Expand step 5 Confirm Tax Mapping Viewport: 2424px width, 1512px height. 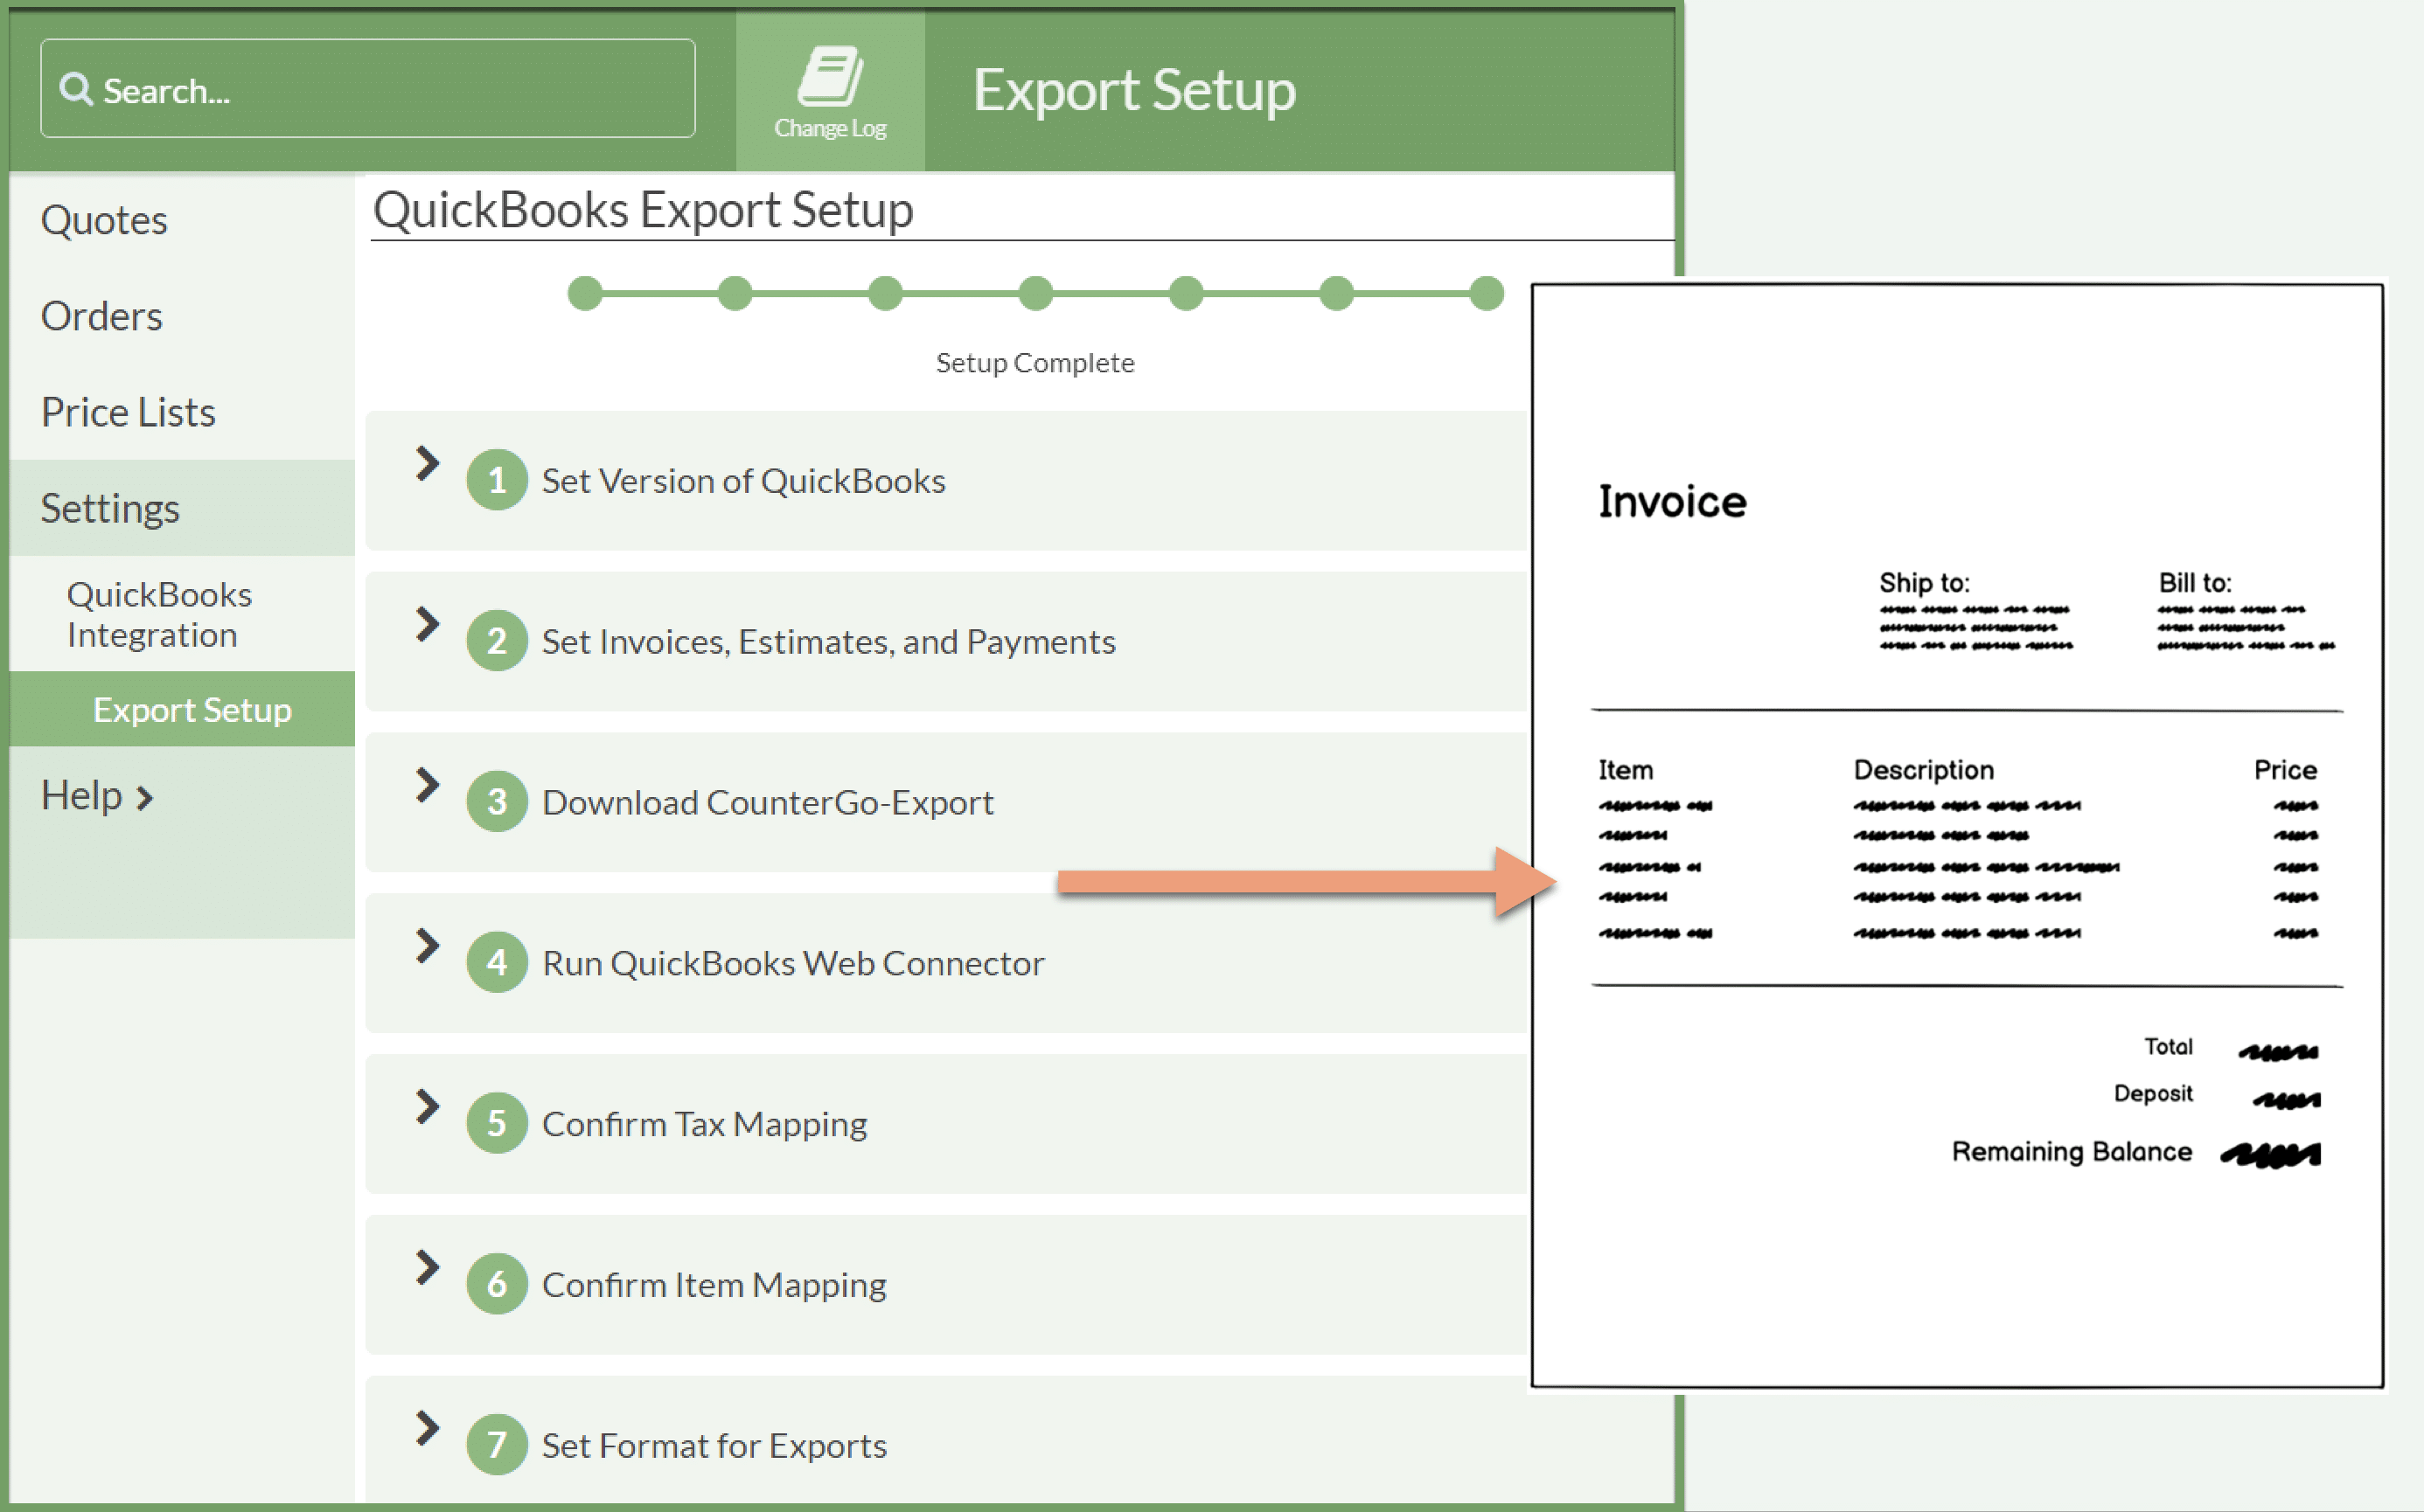point(428,1107)
